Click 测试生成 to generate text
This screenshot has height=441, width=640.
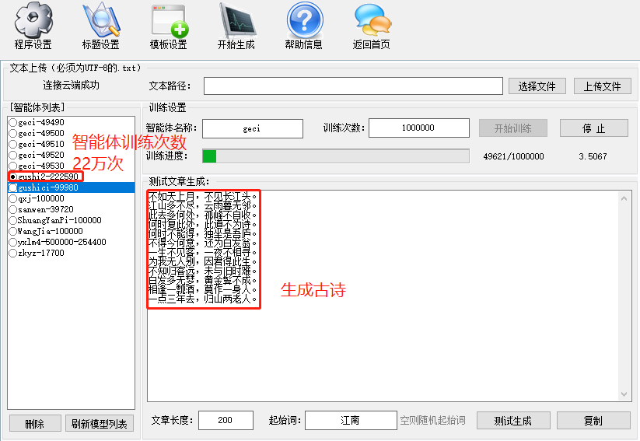click(512, 420)
